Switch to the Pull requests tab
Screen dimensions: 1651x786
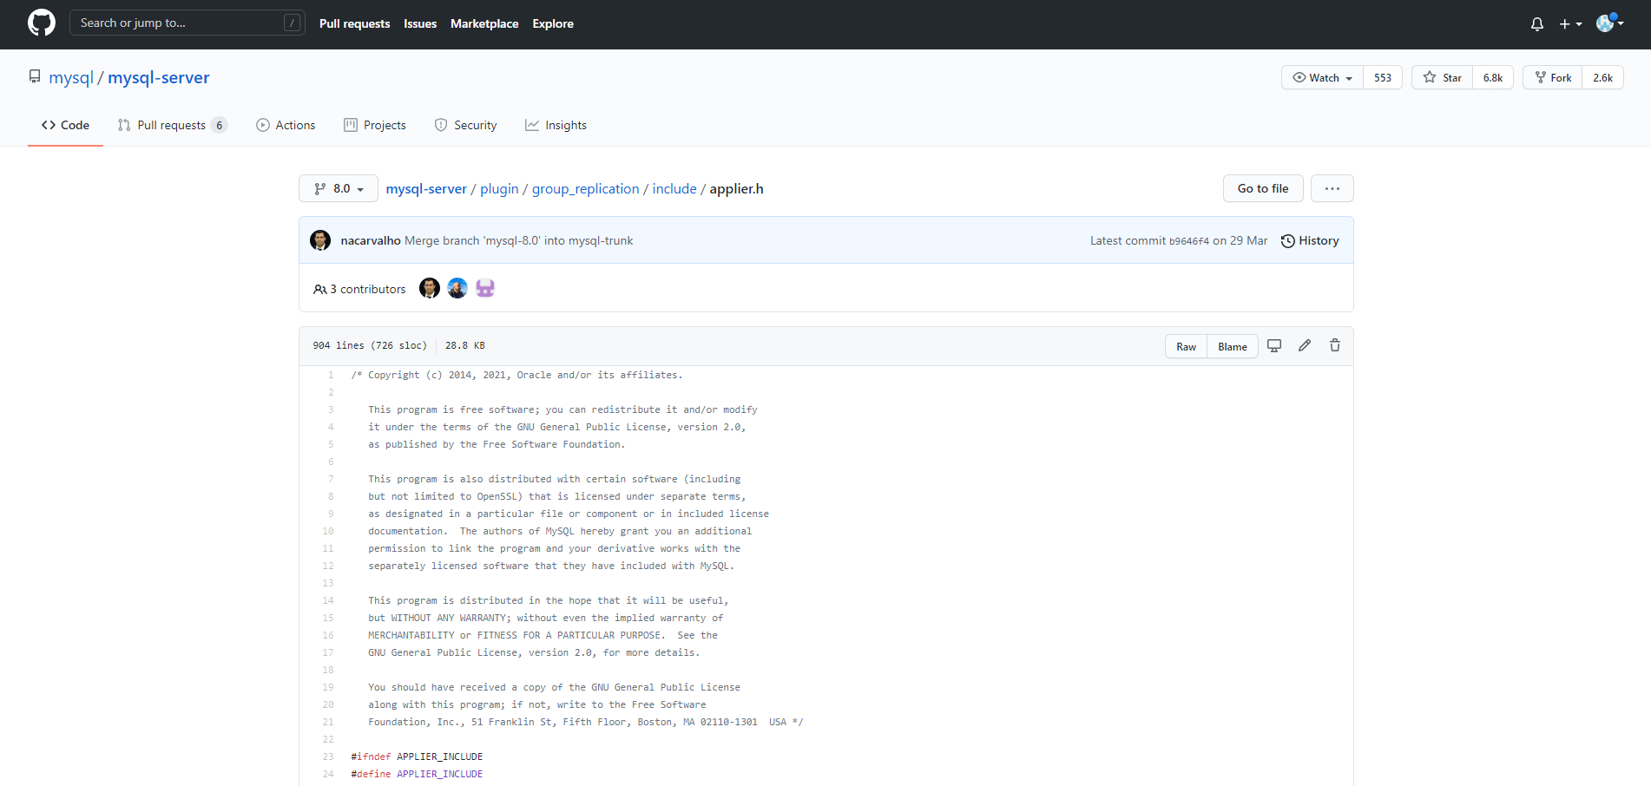pos(172,125)
